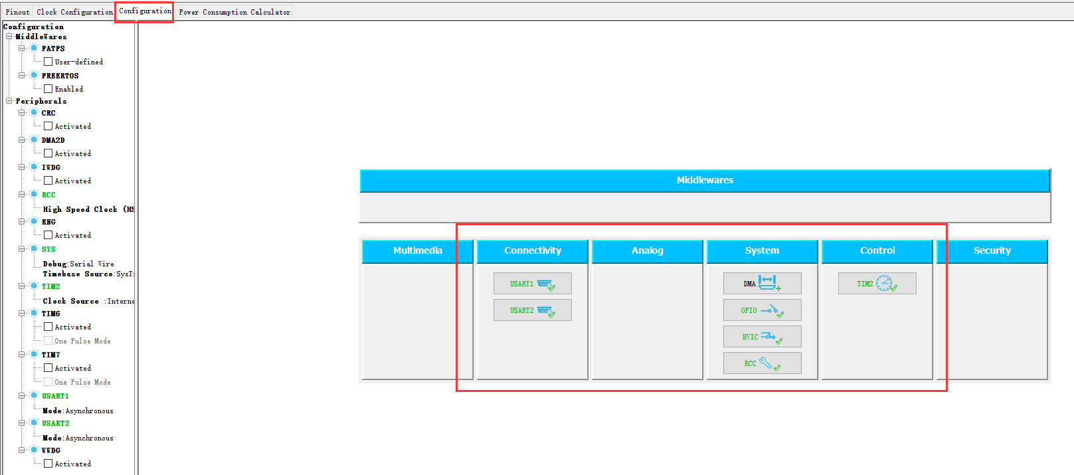This screenshot has width=1074, height=475.
Task: Open NVIC interrupt settings button
Action: click(x=762, y=337)
